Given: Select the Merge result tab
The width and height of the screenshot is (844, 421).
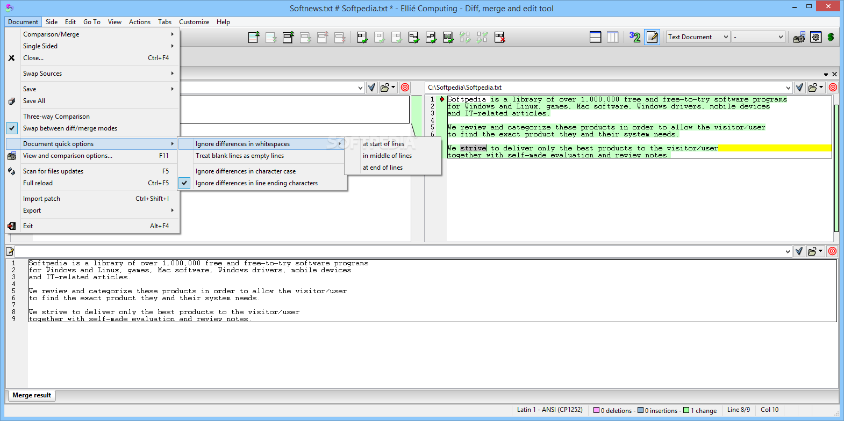Looking at the screenshot, I should [x=32, y=395].
